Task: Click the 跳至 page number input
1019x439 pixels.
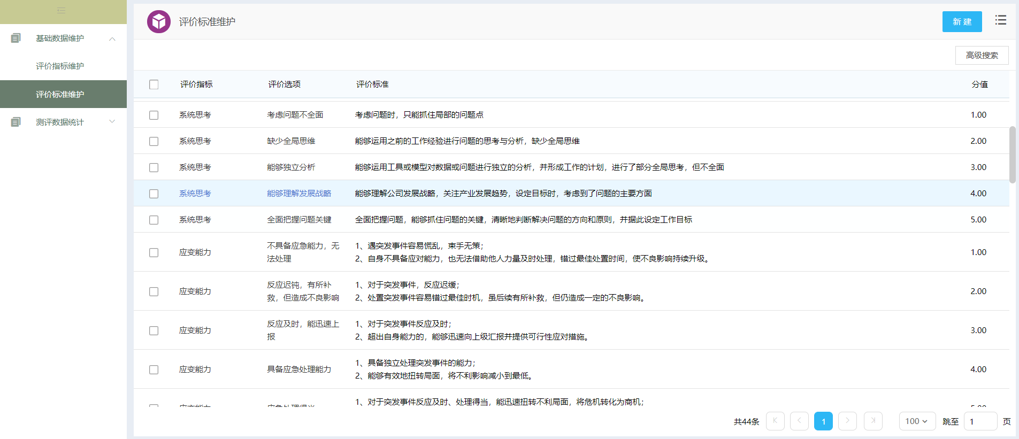Action: coord(980,421)
